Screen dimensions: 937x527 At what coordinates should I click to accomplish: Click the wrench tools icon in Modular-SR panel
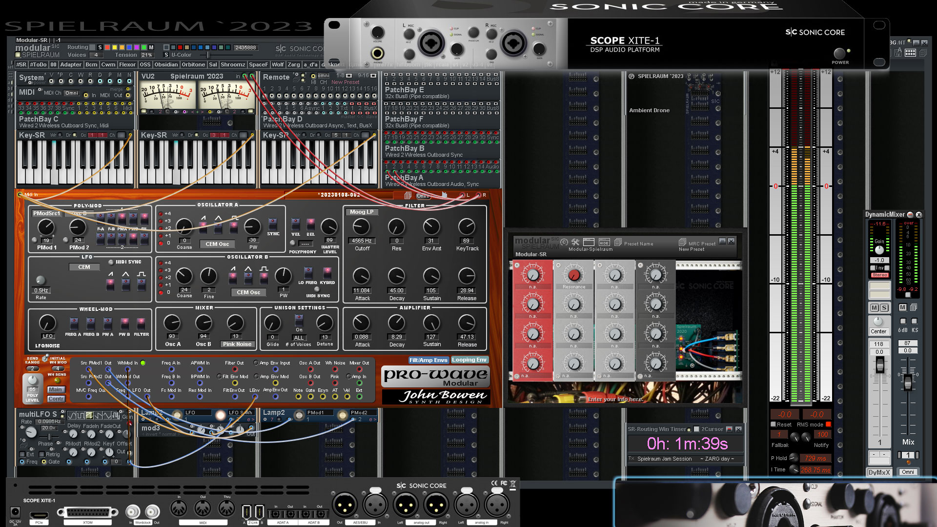[x=575, y=242]
